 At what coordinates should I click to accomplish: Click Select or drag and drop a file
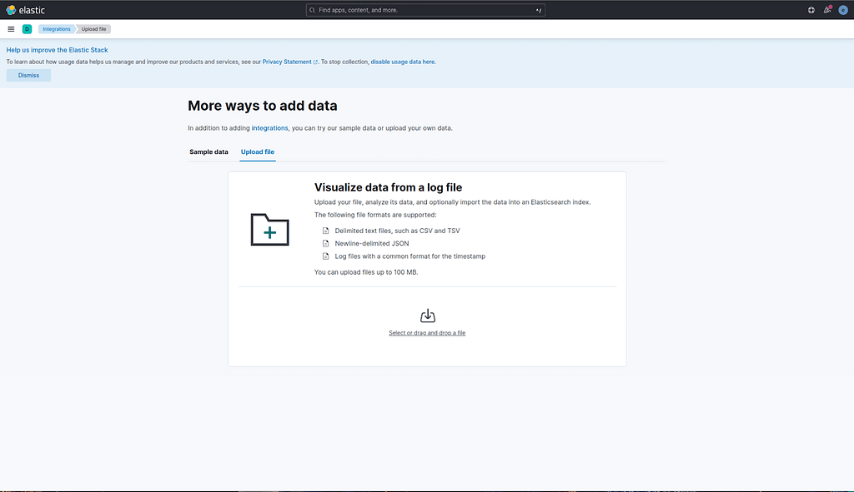tap(427, 333)
